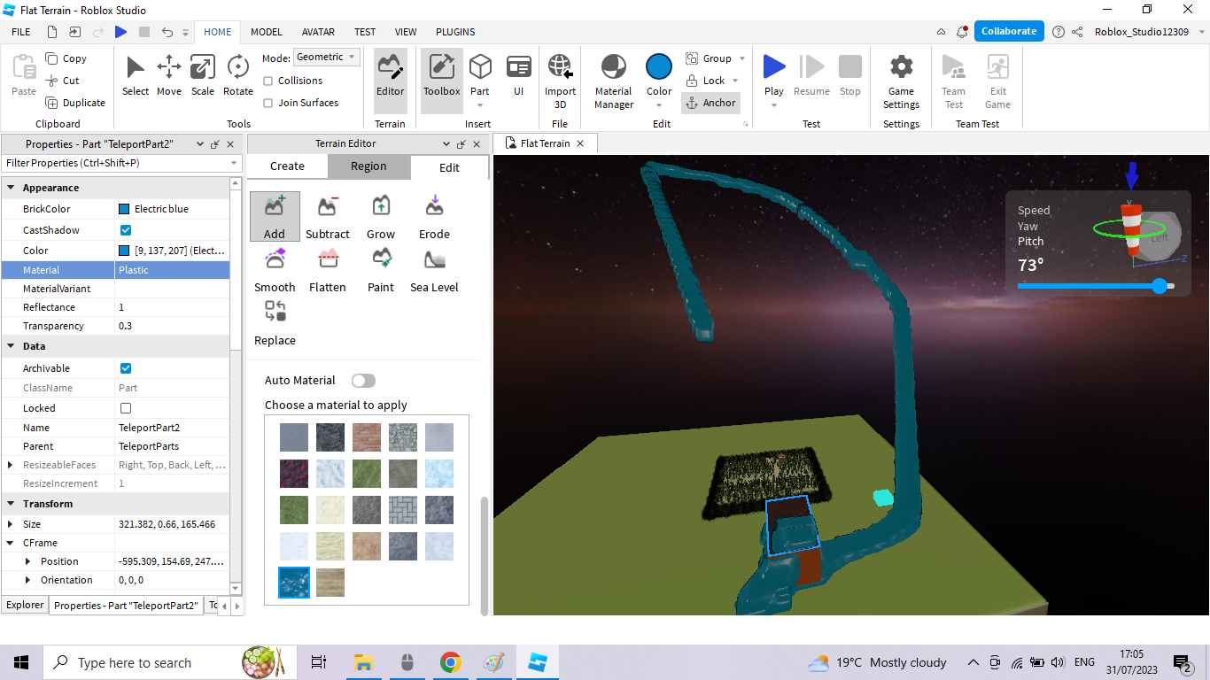Select the Subtract terrain tool
Image resolution: width=1210 pixels, height=680 pixels.
click(x=328, y=217)
